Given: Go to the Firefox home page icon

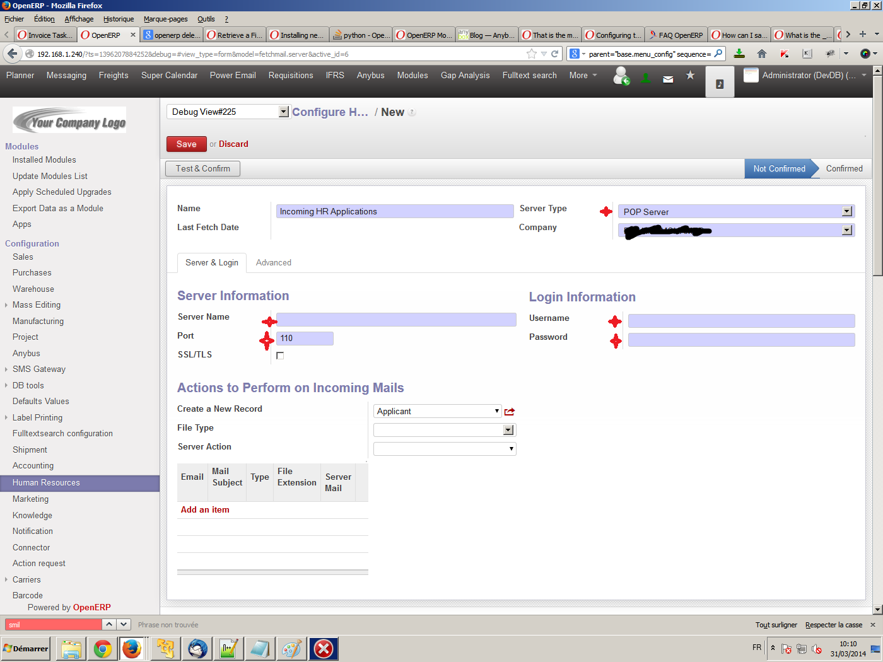Looking at the screenshot, I should [x=762, y=54].
